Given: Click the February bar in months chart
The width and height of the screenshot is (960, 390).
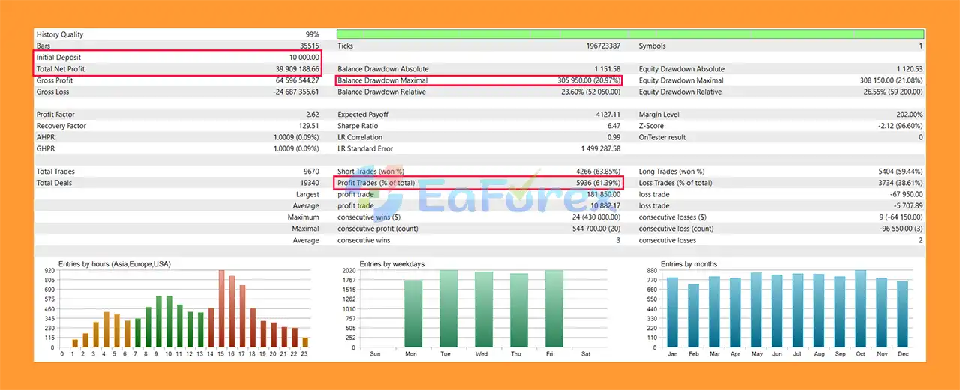Looking at the screenshot, I should (693, 316).
